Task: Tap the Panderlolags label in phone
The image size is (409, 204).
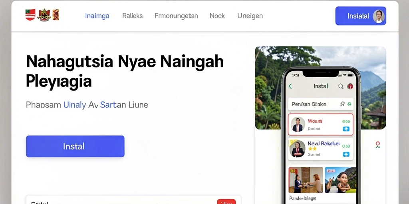Action: (303, 198)
